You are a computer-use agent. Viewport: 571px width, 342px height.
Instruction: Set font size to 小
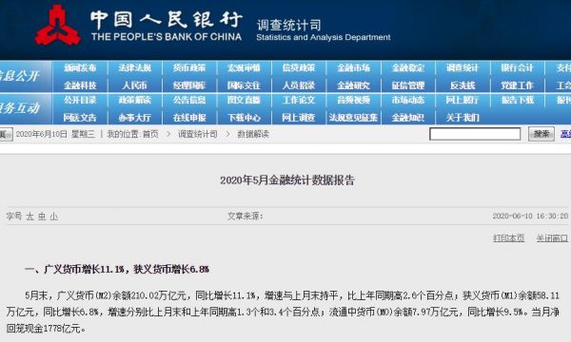(54, 217)
